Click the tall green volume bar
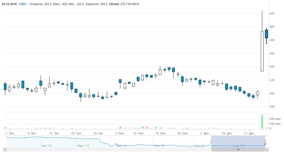 (262, 122)
